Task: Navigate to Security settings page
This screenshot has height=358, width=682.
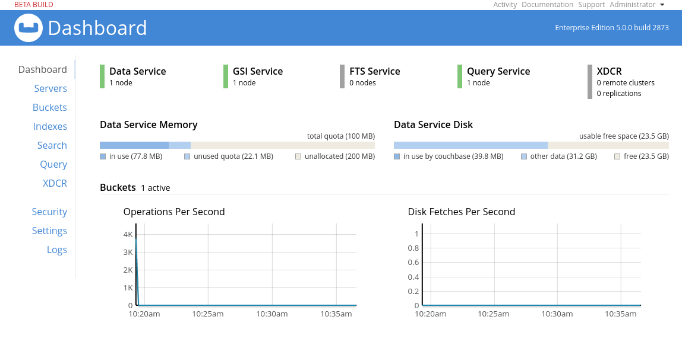Action: [49, 212]
